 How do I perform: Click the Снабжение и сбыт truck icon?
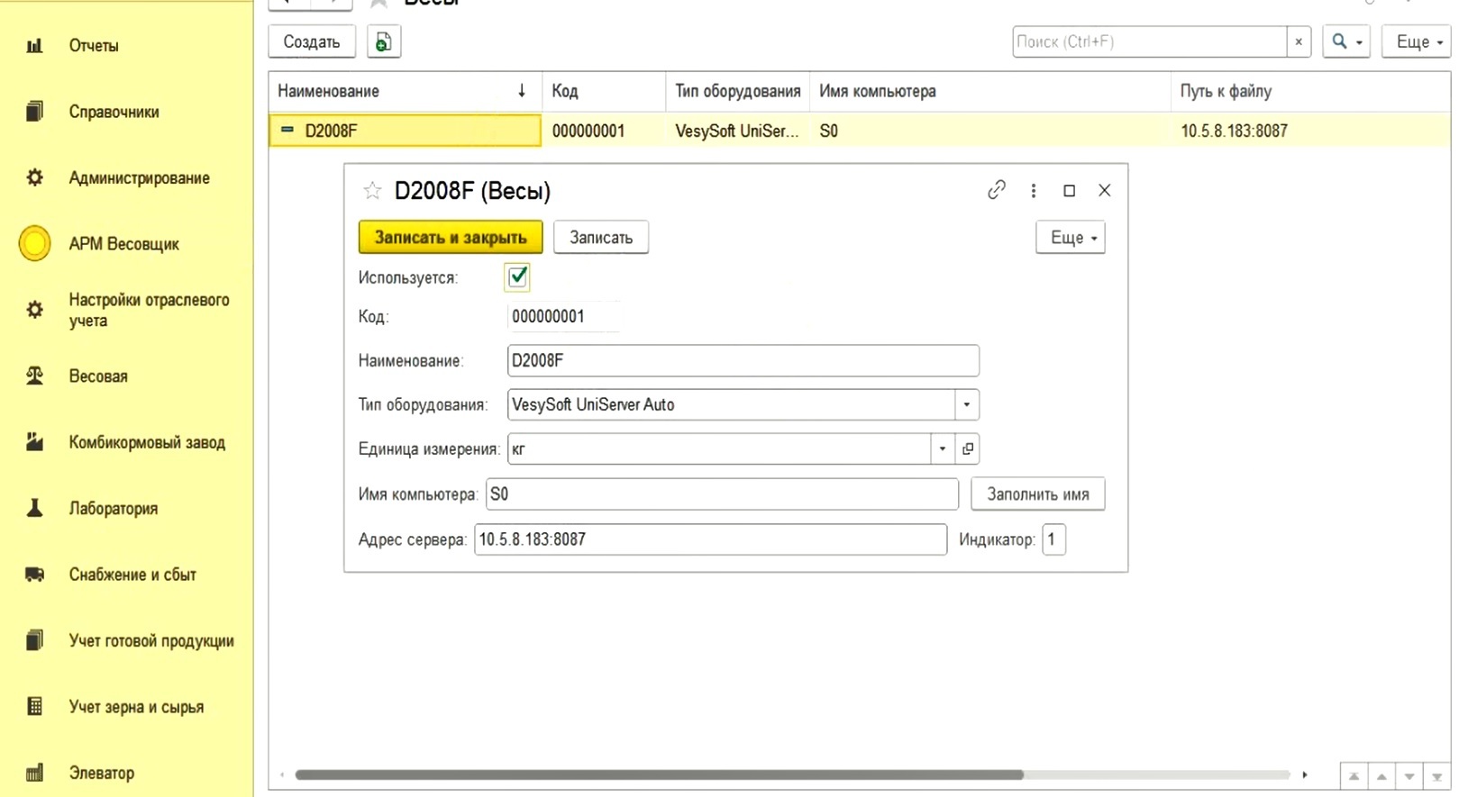(x=34, y=575)
